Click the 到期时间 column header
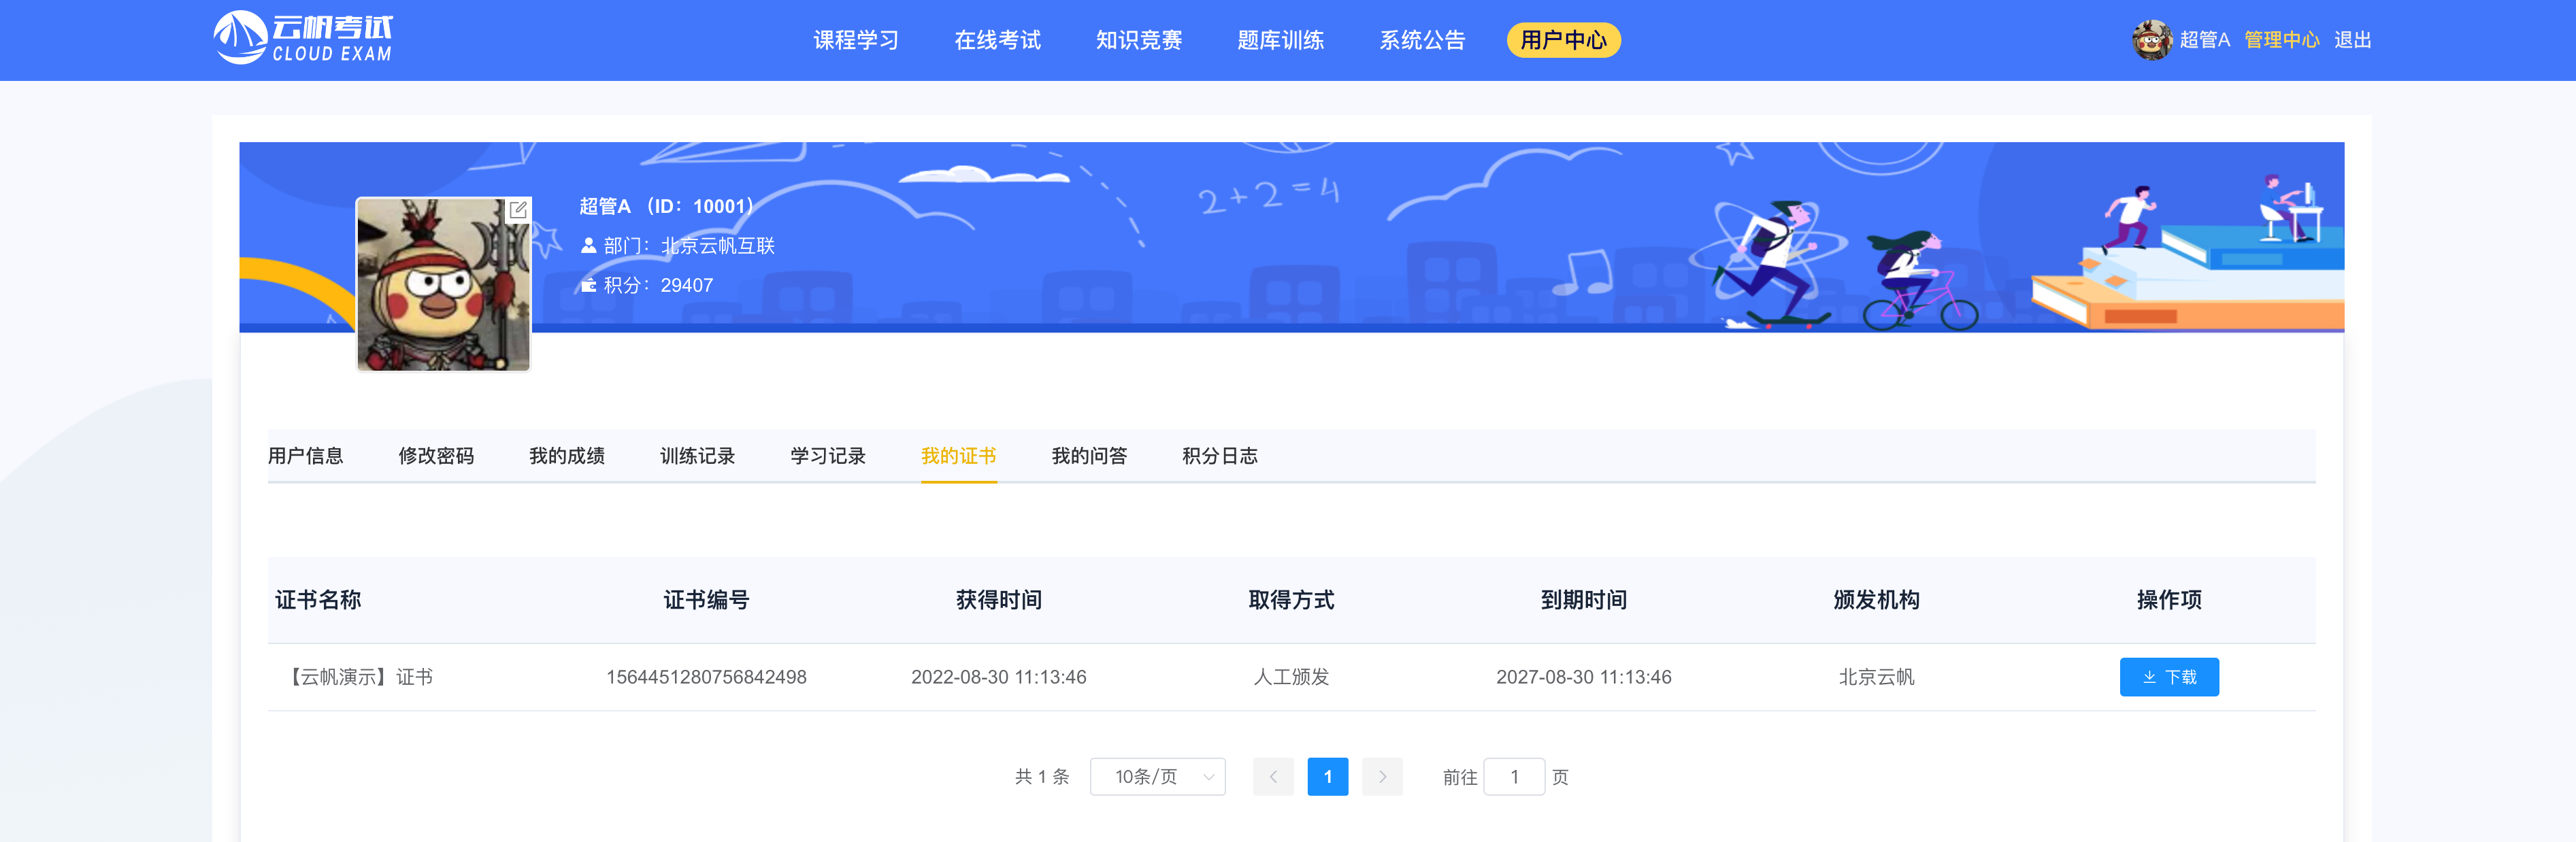Screen dimensions: 2576x842 tap(1583, 600)
